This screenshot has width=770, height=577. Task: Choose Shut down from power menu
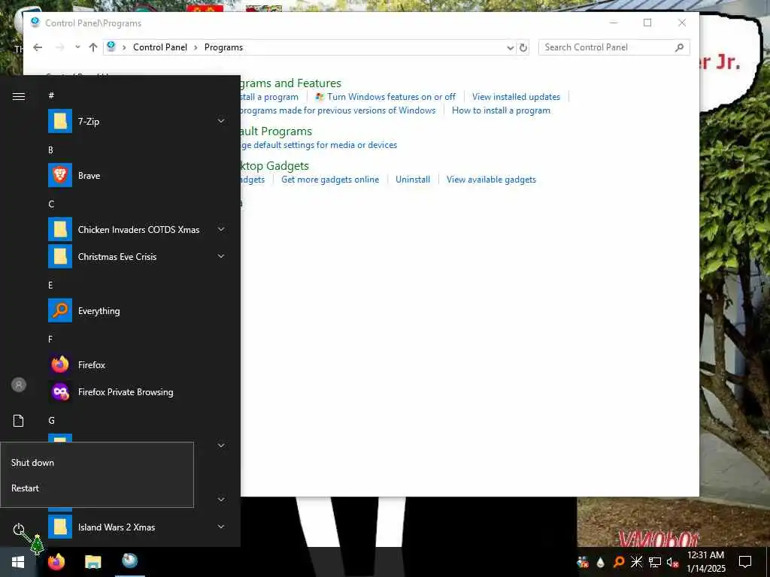click(x=97, y=463)
